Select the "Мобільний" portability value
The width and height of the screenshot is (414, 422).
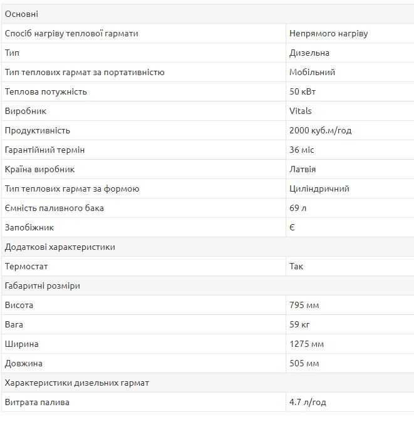point(312,72)
